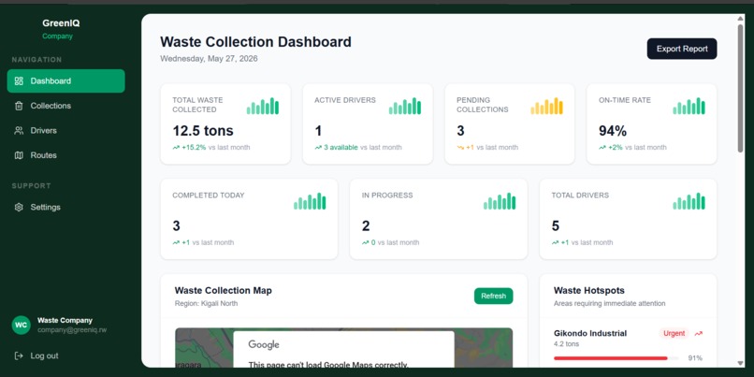Click the Log out arrow icon
This screenshot has height=377, width=754.
click(x=19, y=355)
